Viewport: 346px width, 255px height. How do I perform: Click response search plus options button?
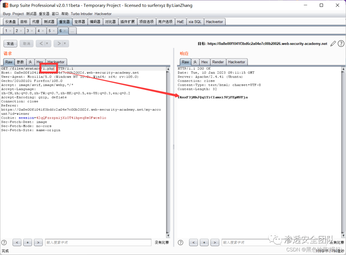tap(204, 242)
